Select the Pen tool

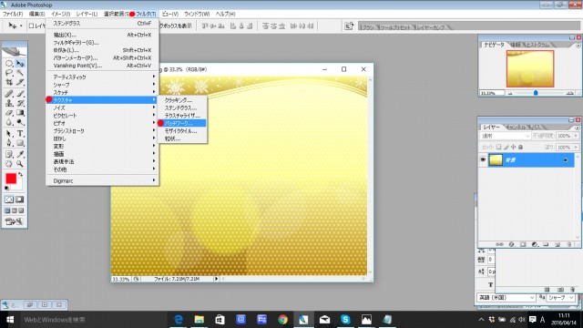tap(9, 143)
